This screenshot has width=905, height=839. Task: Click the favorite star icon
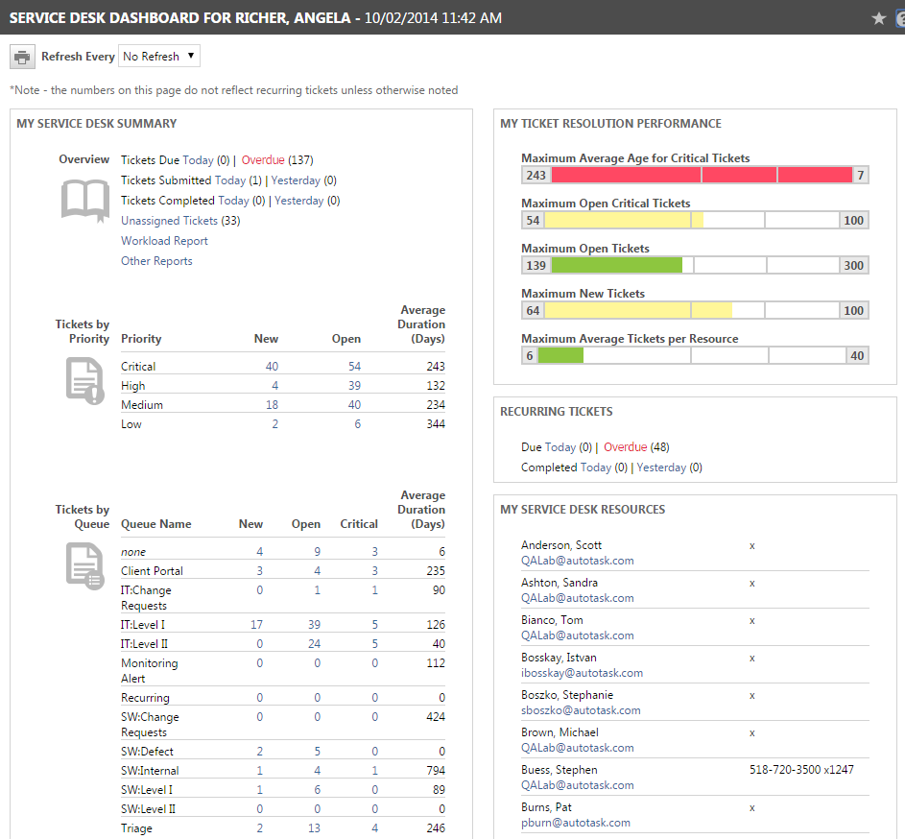coord(878,18)
